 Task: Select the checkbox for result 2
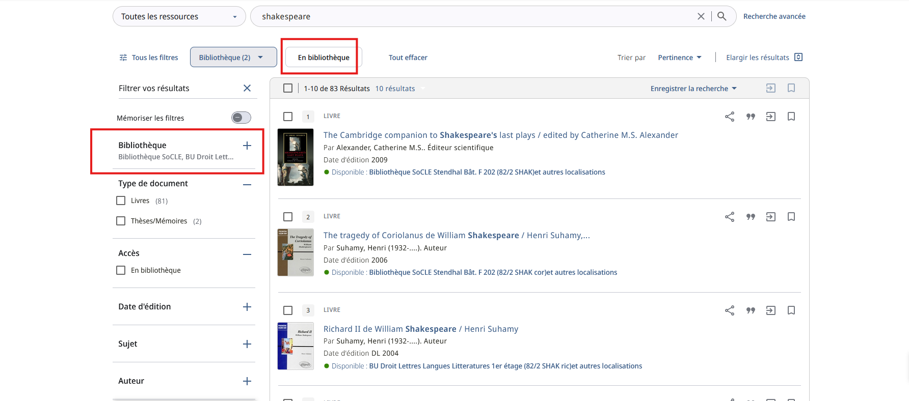[288, 217]
